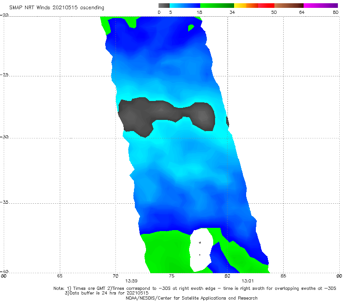Click the color bar label '34'
Viewport: 343px width, 301px height.
[x=232, y=13]
